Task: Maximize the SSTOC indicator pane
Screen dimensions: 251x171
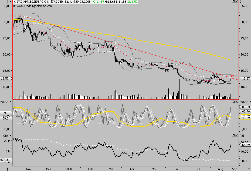Action: [233, 102]
